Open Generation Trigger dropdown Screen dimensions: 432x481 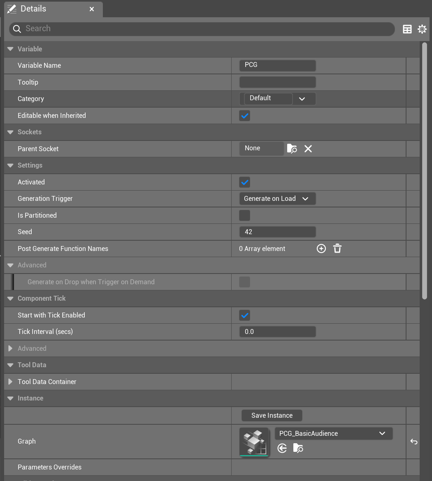point(277,199)
